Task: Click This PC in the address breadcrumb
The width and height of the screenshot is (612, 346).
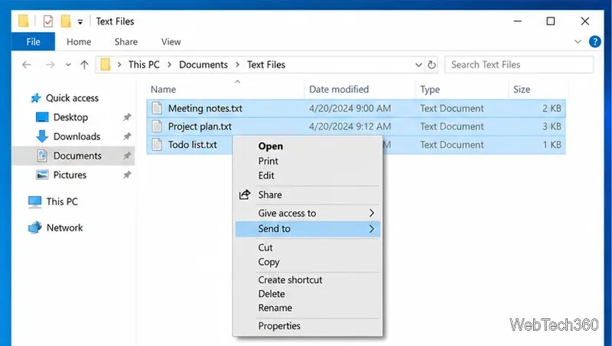Action: [144, 64]
